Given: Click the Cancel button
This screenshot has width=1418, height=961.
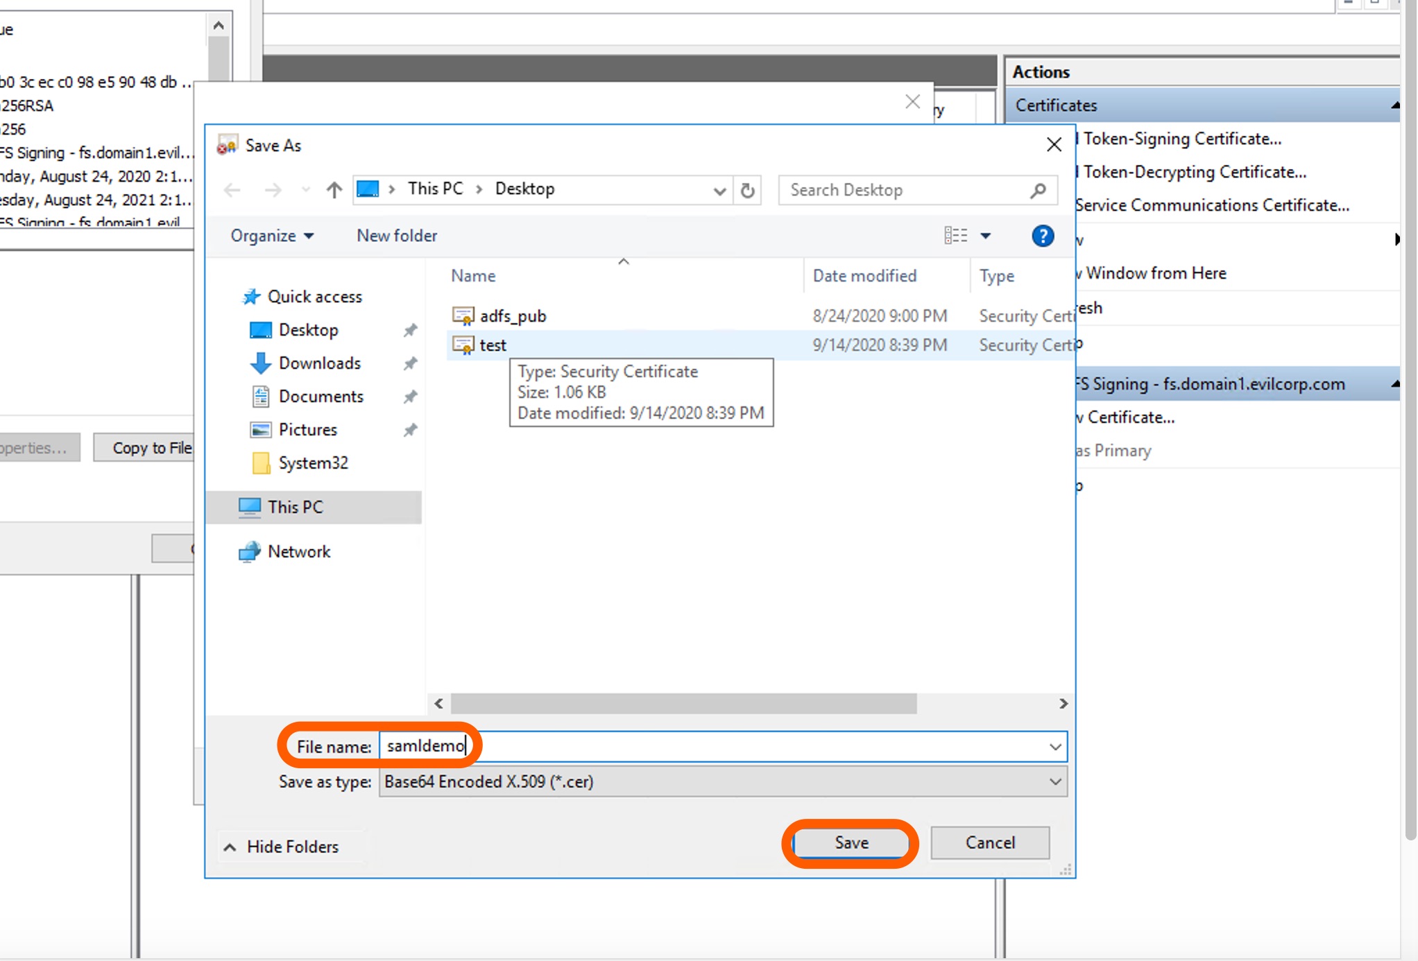Looking at the screenshot, I should coord(989,843).
